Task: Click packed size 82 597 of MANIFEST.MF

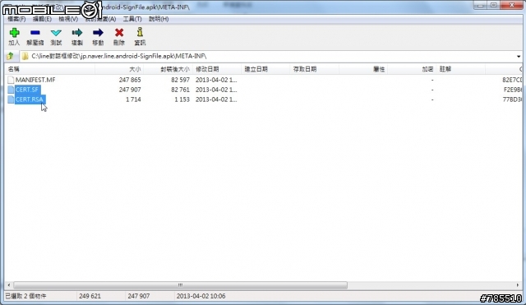Action: [180, 80]
